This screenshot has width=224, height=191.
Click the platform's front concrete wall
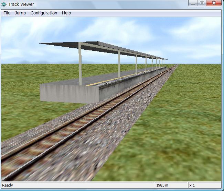click(69, 92)
